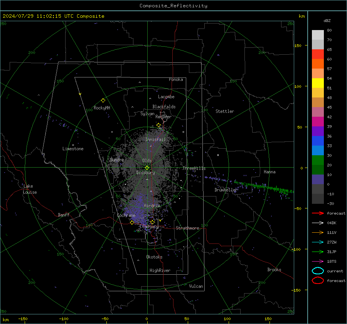
Task: Click the Sundre label
Action: click(x=117, y=159)
